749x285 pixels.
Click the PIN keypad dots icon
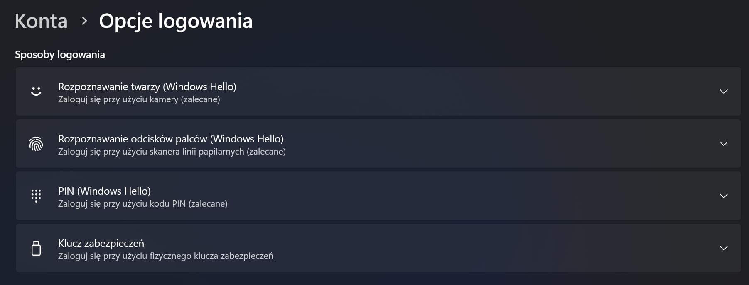coord(36,196)
